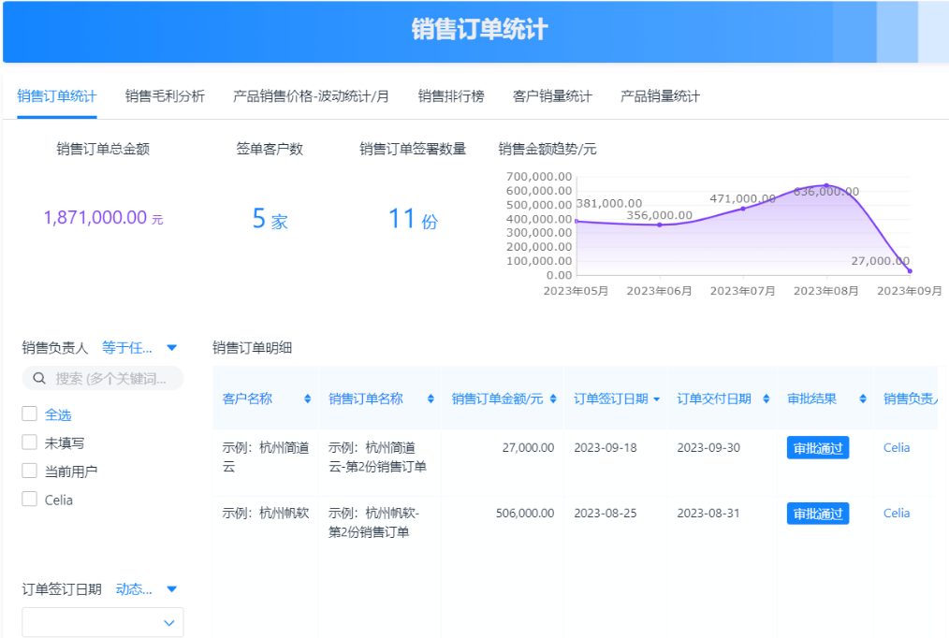Switch to the 销售毛利分析 tab
The image size is (949, 638).
click(x=165, y=96)
